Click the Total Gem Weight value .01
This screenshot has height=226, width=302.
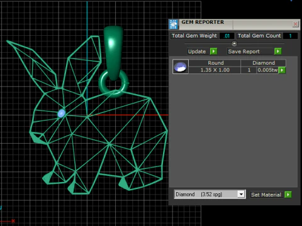(226, 36)
